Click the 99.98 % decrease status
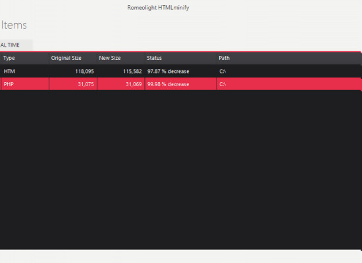Image resolution: width=362 pixels, height=263 pixels. click(168, 84)
